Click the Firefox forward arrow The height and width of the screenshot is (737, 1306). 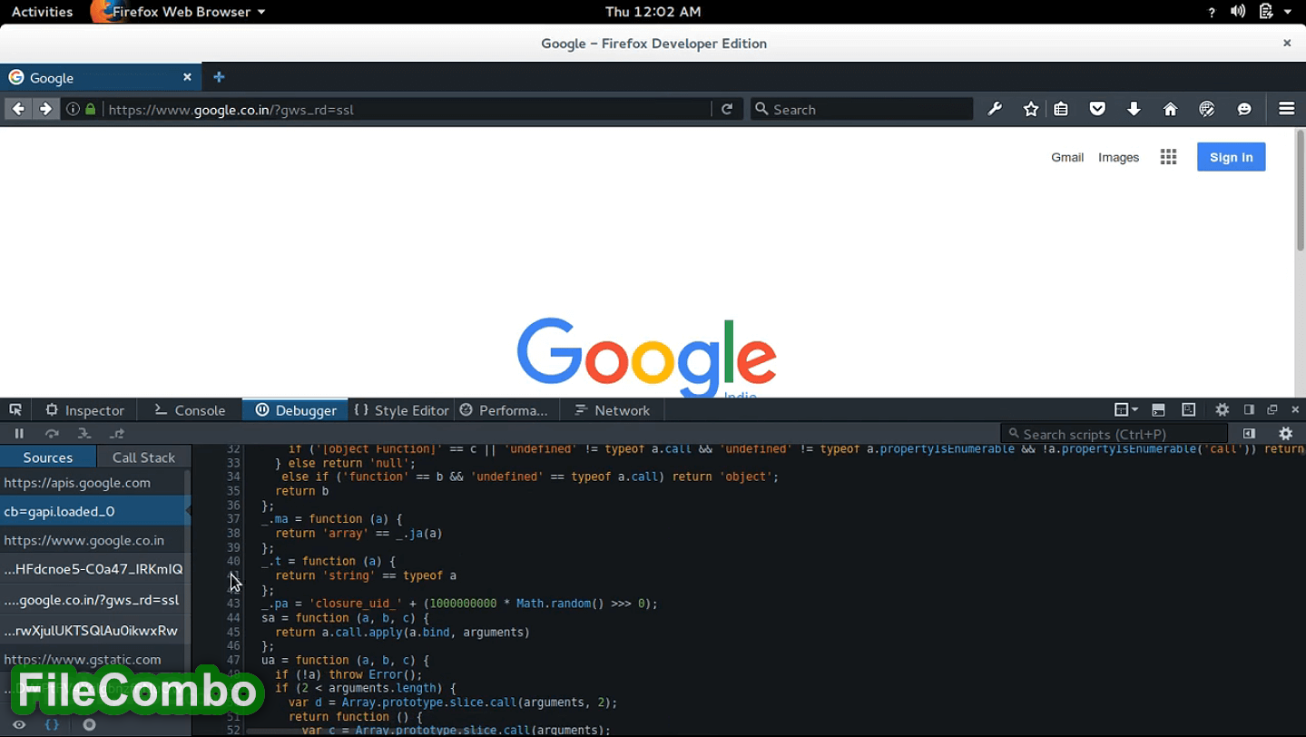click(45, 109)
